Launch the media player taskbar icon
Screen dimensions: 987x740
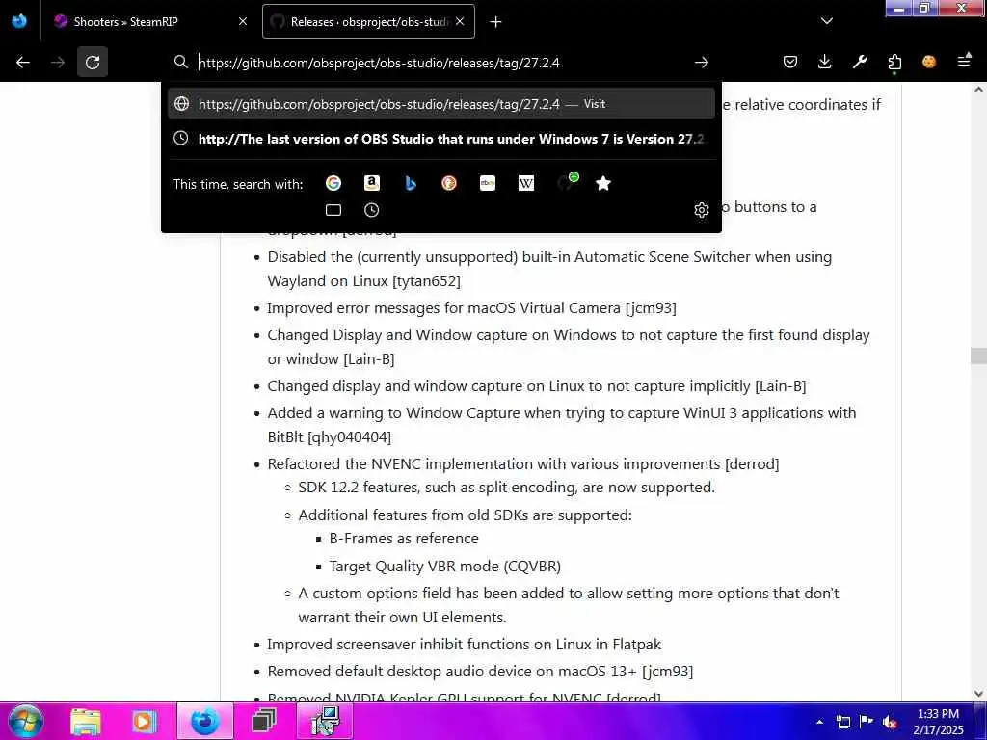(144, 722)
